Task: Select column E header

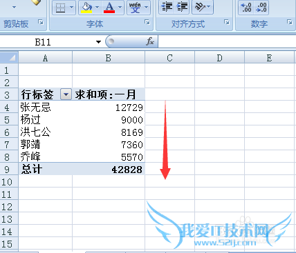Action: pyautogui.click(x=269, y=58)
